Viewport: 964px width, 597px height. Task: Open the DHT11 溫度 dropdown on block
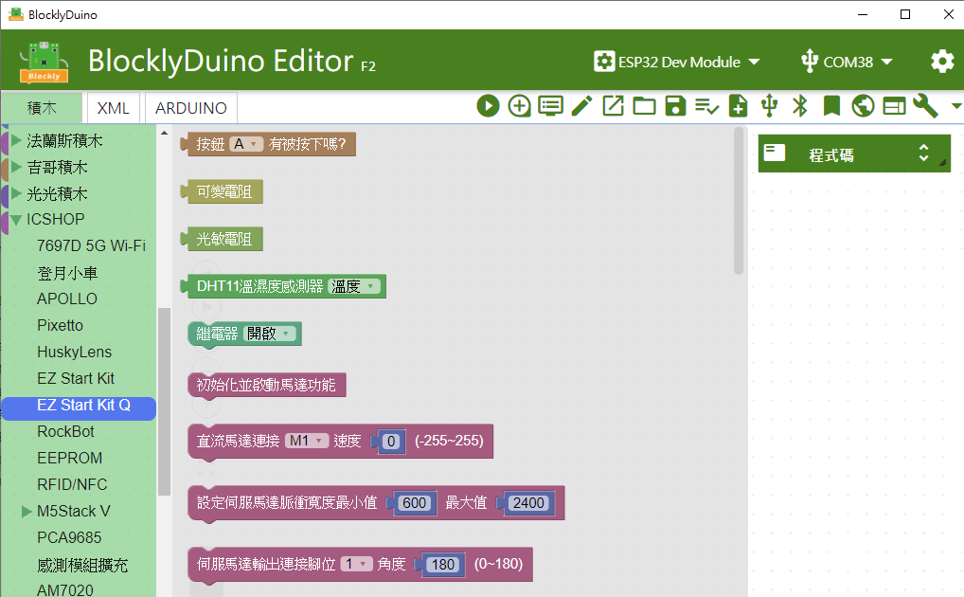355,286
